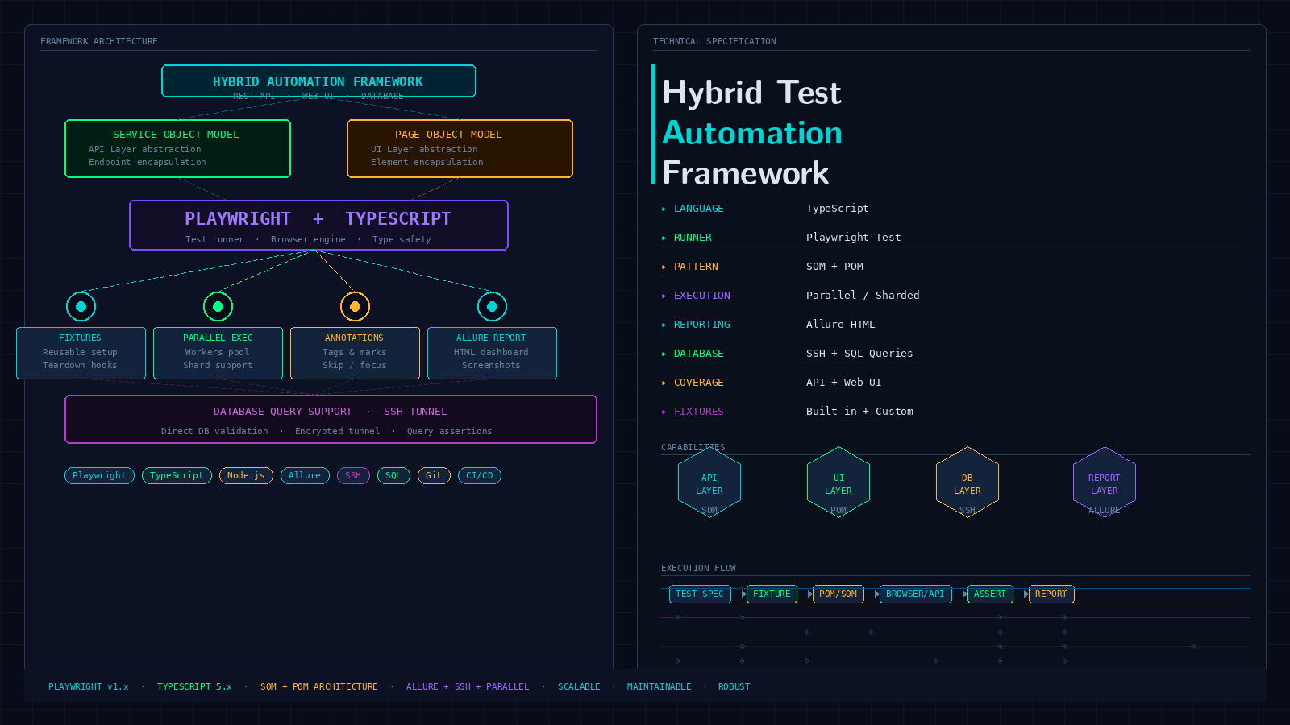Click the 'Built-in + Custom' value

859,412
